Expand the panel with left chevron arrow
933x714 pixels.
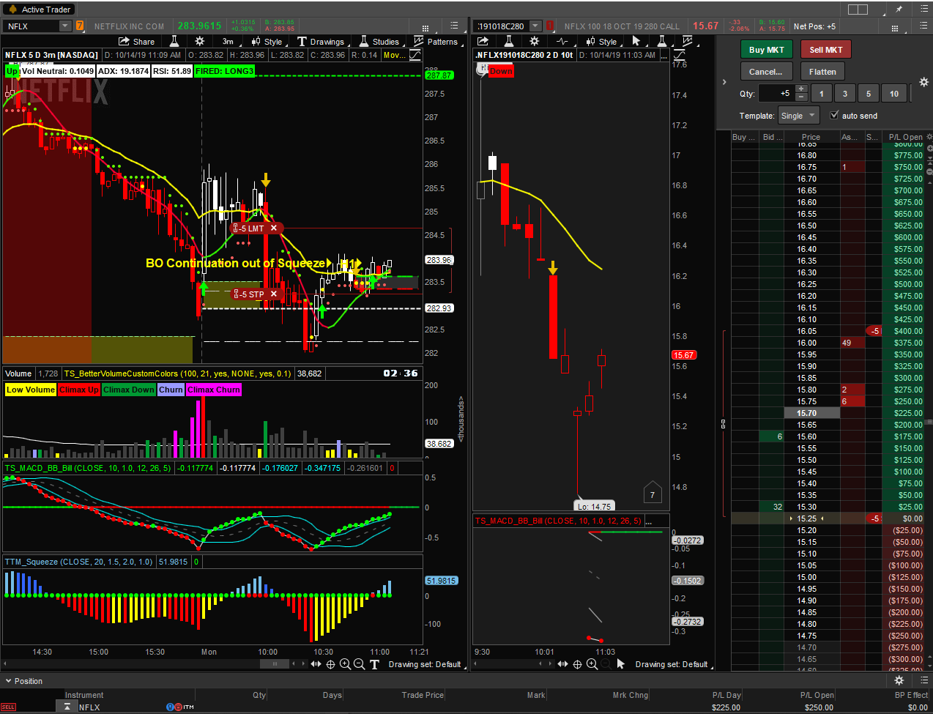point(724,82)
